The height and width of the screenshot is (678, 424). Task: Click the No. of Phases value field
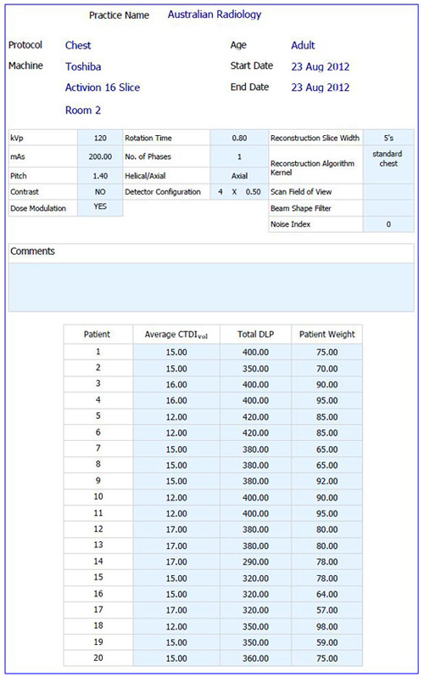239,156
